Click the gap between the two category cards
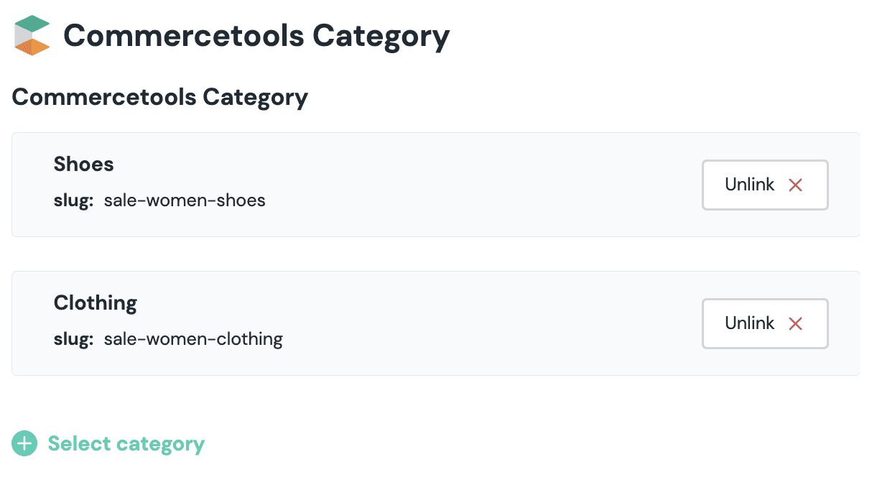Viewport: 872px width, 490px height. pos(431,254)
